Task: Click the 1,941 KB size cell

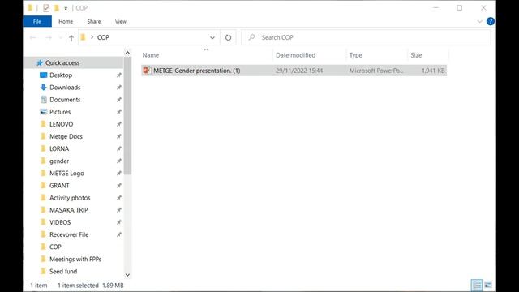Action: pos(433,71)
